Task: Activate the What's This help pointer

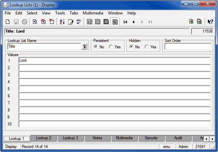Action: [210, 22]
